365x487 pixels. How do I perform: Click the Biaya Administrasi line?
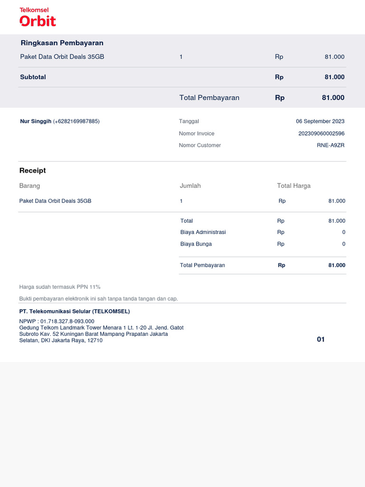click(x=262, y=232)
